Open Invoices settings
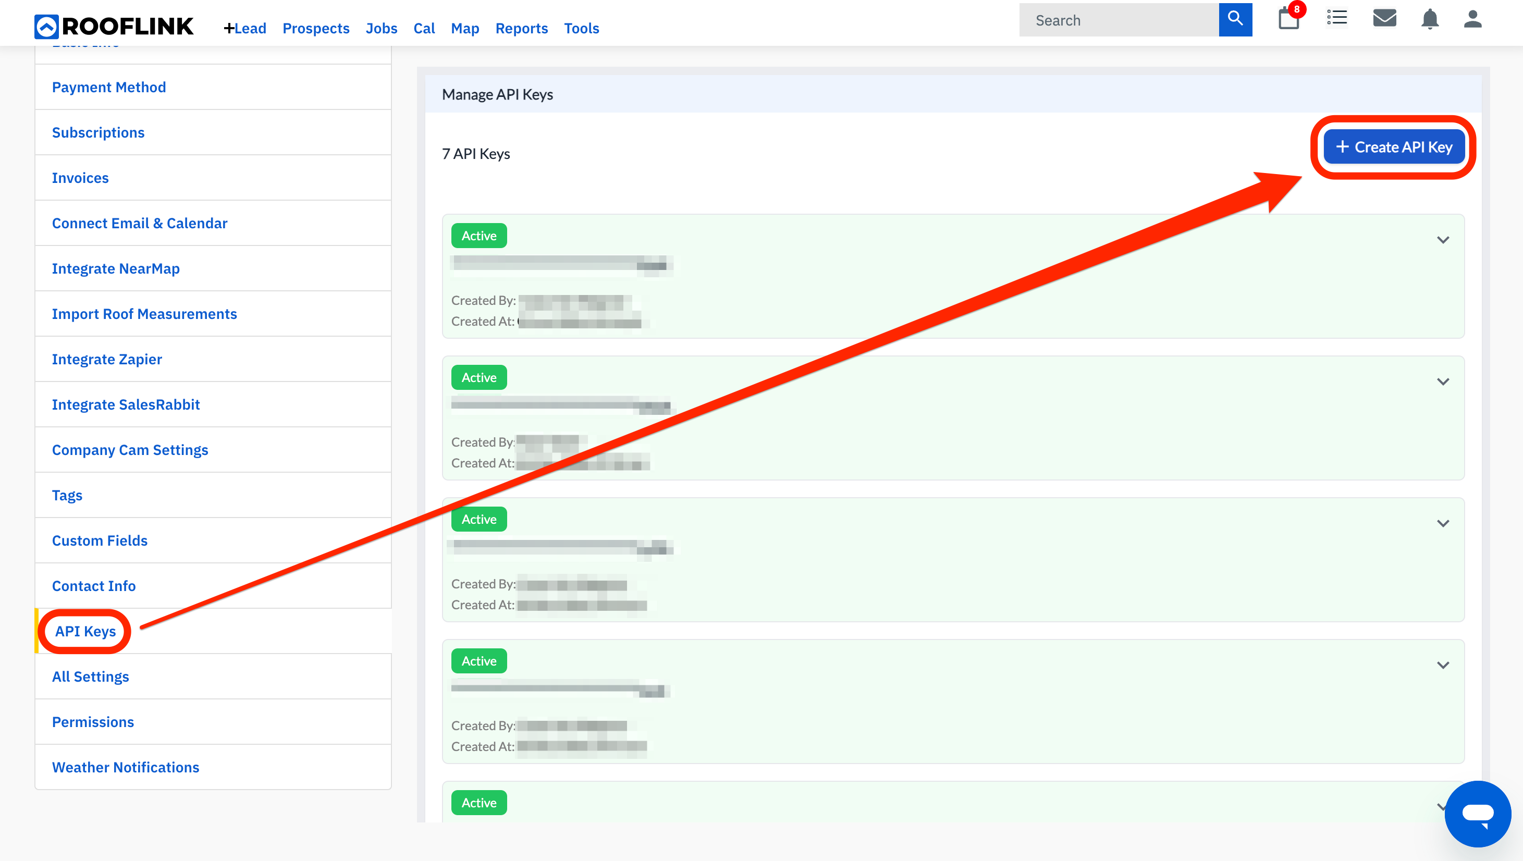1523x861 pixels. pos(213,178)
